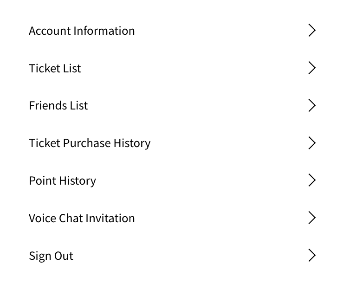
Task: Click the chevron beside Account Information
Action: (x=312, y=31)
